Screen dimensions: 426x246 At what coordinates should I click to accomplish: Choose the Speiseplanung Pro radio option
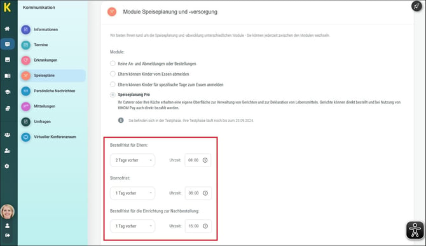coord(113,95)
